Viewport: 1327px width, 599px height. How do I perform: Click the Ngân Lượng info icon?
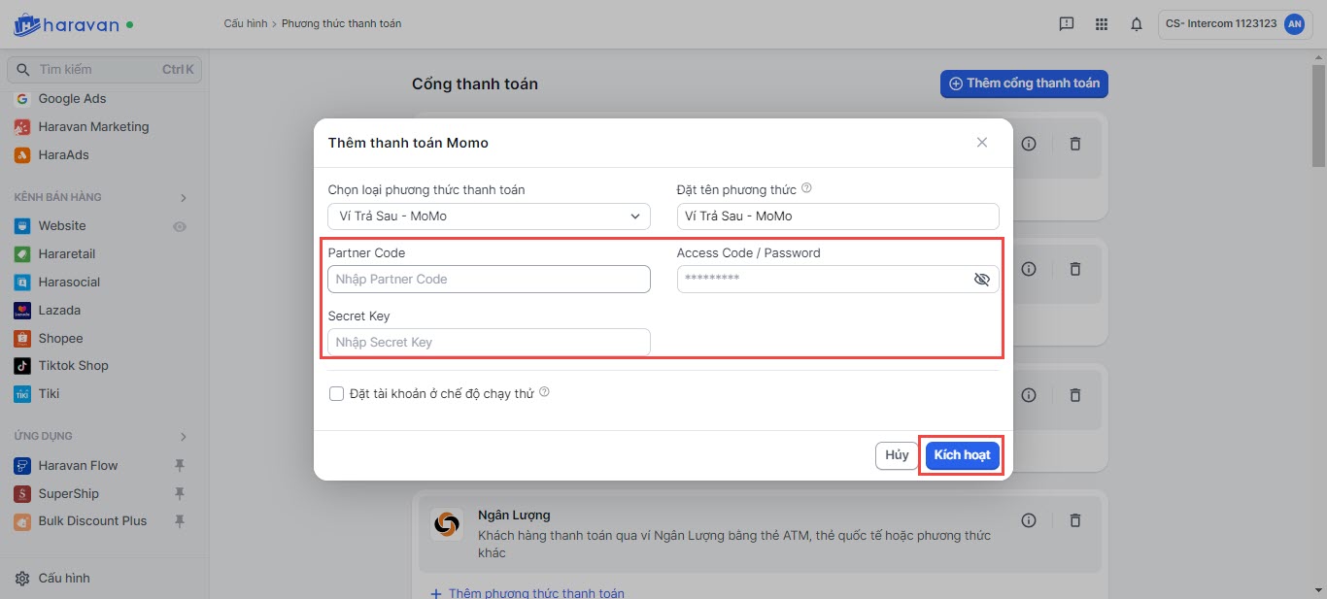tap(1029, 521)
